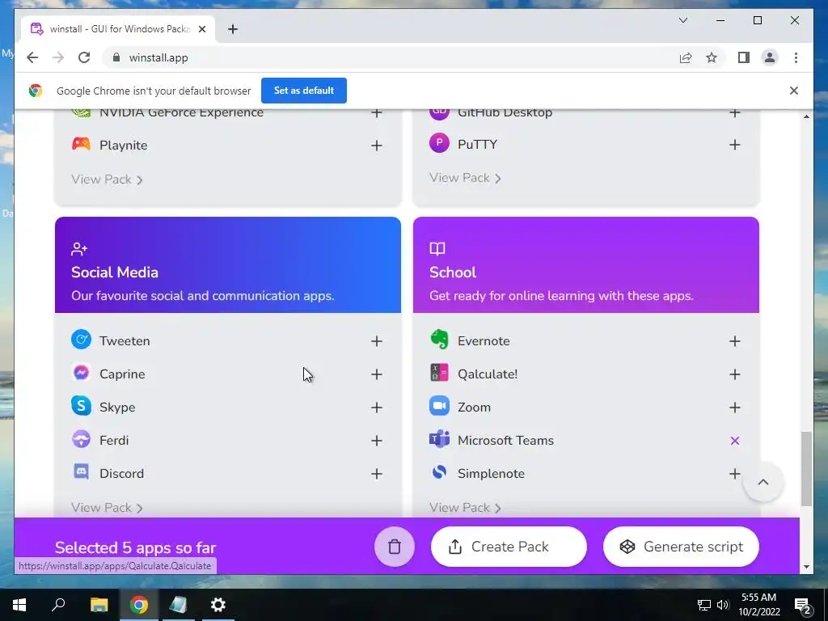This screenshot has width=828, height=621.
Task: Click the Caprine messenger icon
Action: [x=82, y=373]
